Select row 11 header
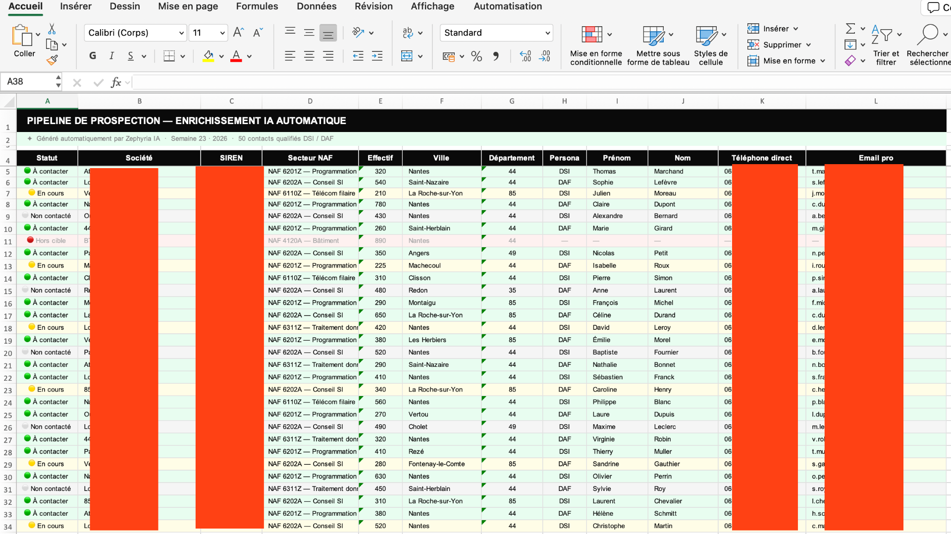Screen dimensions: 951x534 pyautogui.click(x=8, y=242)
